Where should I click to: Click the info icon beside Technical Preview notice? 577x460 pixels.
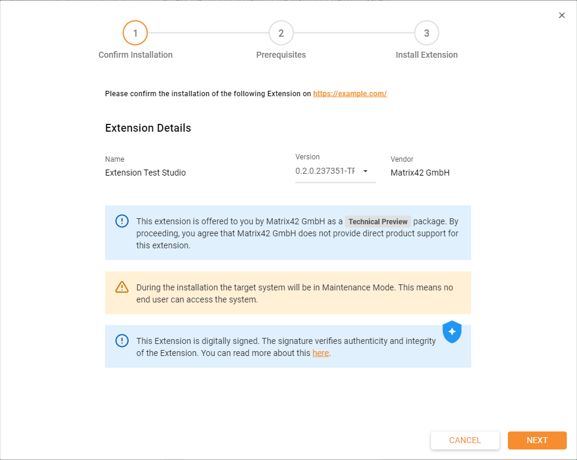click(x=122, y=221)
